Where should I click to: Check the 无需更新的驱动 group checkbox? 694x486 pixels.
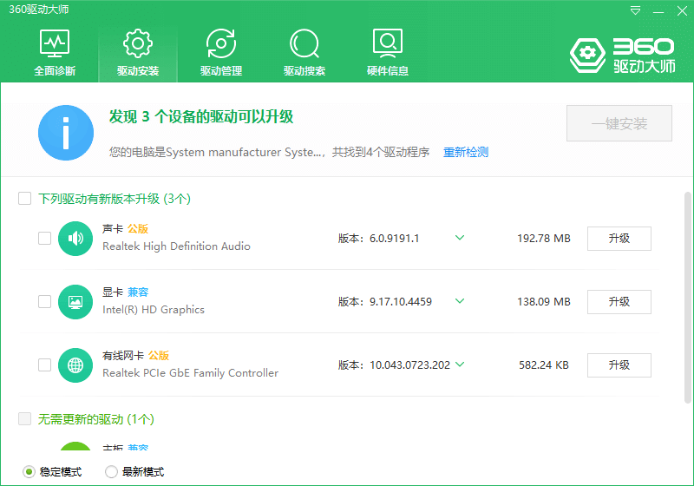25,418
